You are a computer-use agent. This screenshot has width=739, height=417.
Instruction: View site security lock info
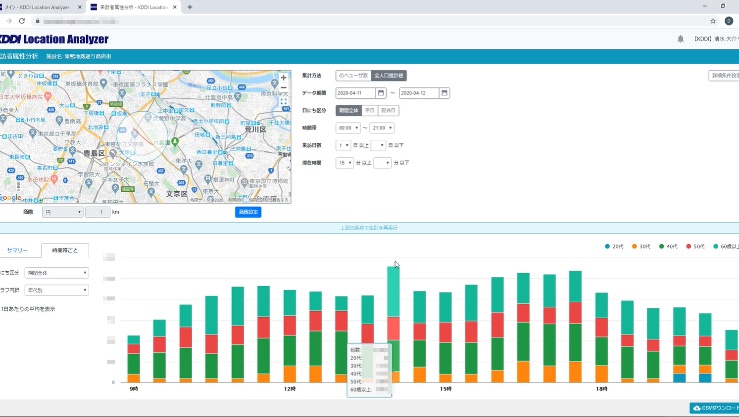38,21
